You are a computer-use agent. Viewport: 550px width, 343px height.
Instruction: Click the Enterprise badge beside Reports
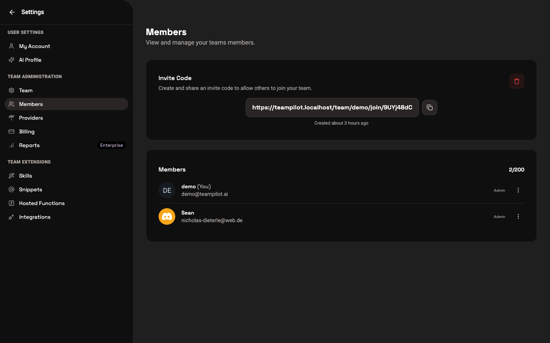tap(112, 145)
